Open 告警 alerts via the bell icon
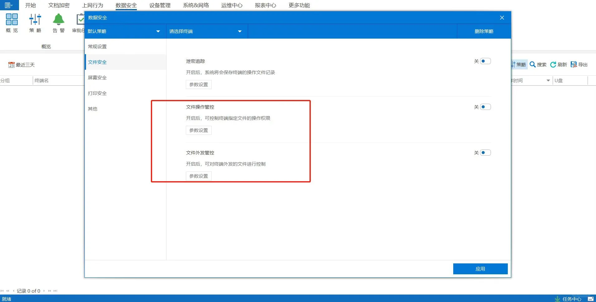596x302 pixels. tap(58, 22)
